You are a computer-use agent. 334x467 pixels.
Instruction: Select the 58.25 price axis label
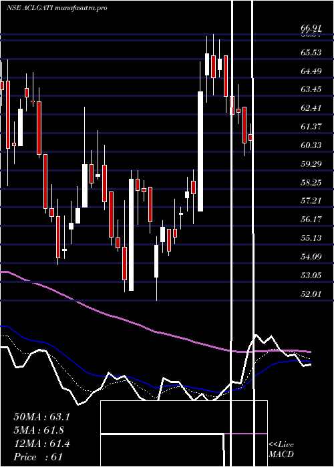[311, 182]
